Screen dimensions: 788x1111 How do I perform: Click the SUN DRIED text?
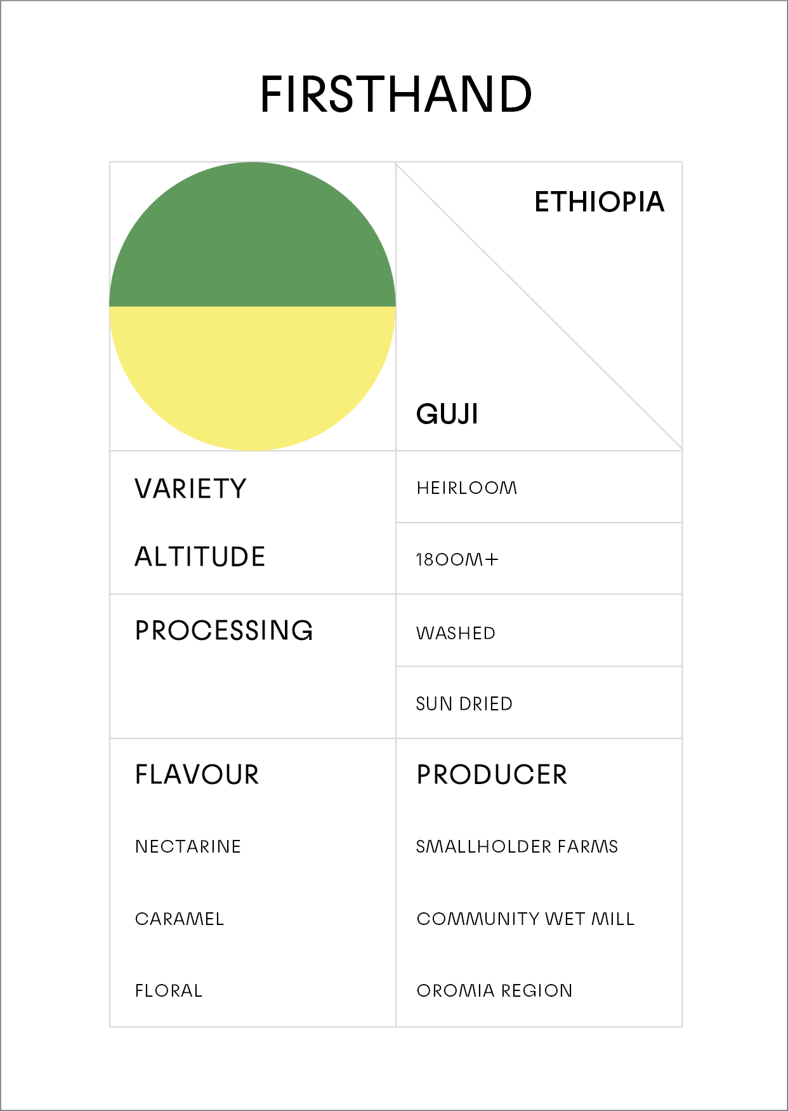pyautogui.click(x=464, y=703)
